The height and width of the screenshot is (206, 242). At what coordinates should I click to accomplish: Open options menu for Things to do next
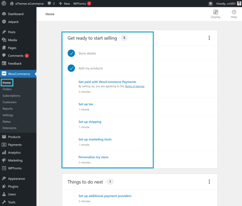click(x=209, y=182)
